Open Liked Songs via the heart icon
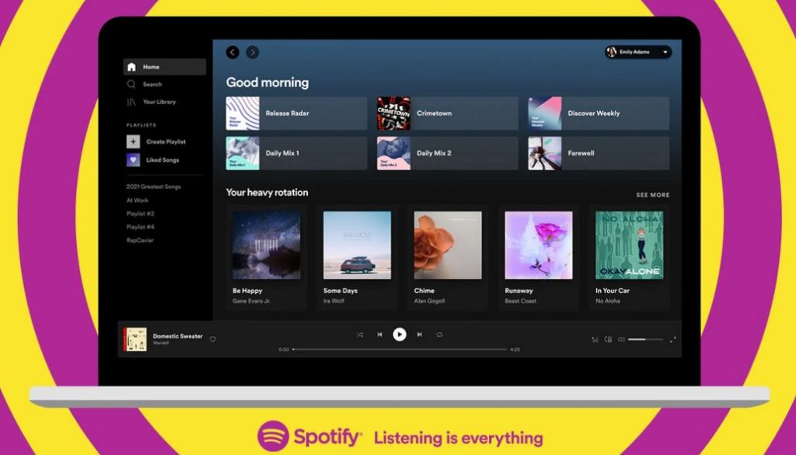Viewport: 796px width, 455px height. [133, 160]
